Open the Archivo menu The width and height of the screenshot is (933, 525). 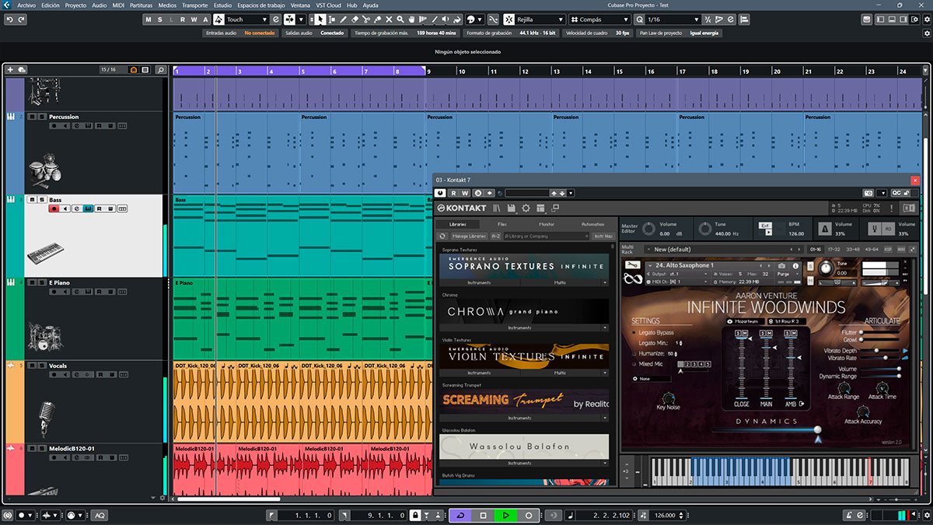tap(26, 5)
